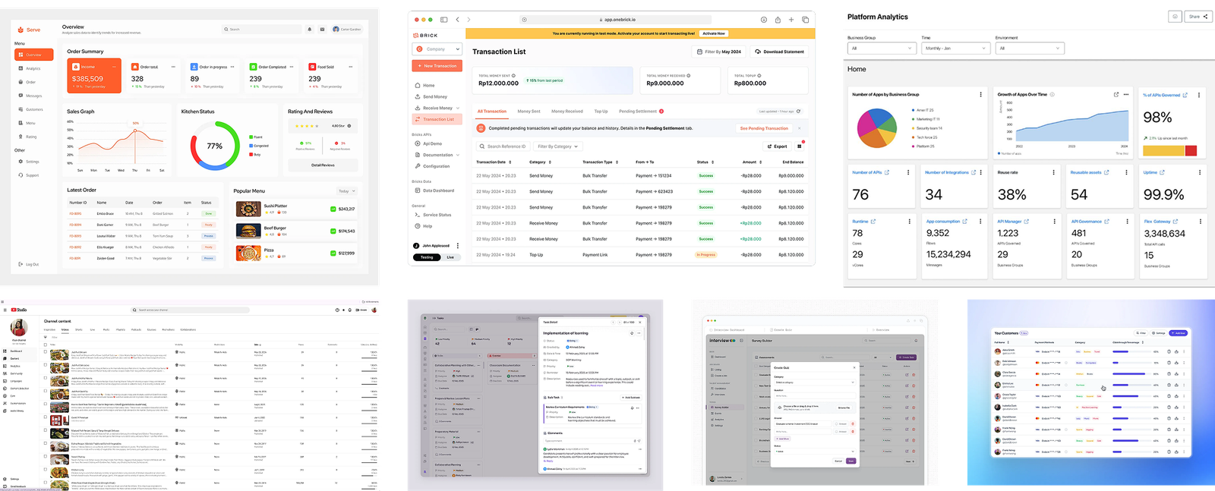Click Log Out in the Serve sidebar
This screenshot has height=491, width=1215.
(x=29, y=264)
